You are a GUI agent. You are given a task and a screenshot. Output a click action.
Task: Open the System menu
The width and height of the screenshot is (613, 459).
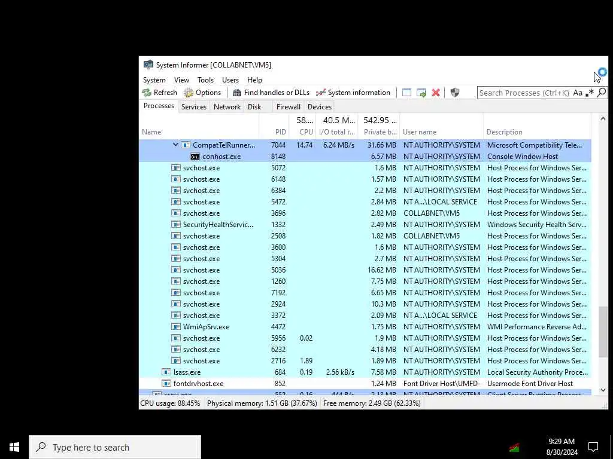(x=154, y=80)
